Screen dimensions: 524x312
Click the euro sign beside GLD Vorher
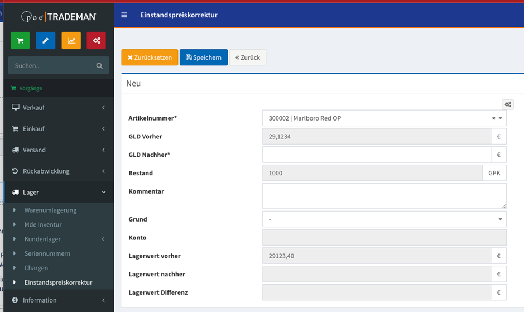(x=498, y=136)
